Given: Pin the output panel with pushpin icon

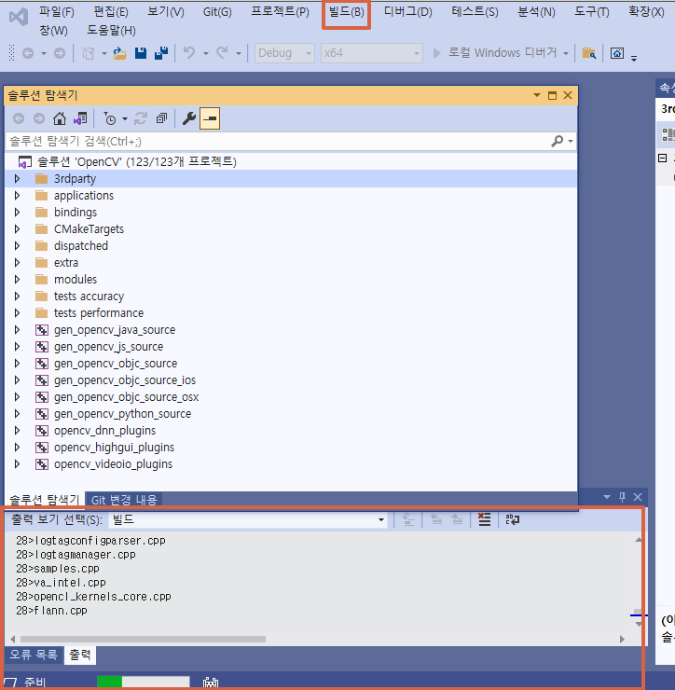Looking at the screenshot, I should pos(622,497).
